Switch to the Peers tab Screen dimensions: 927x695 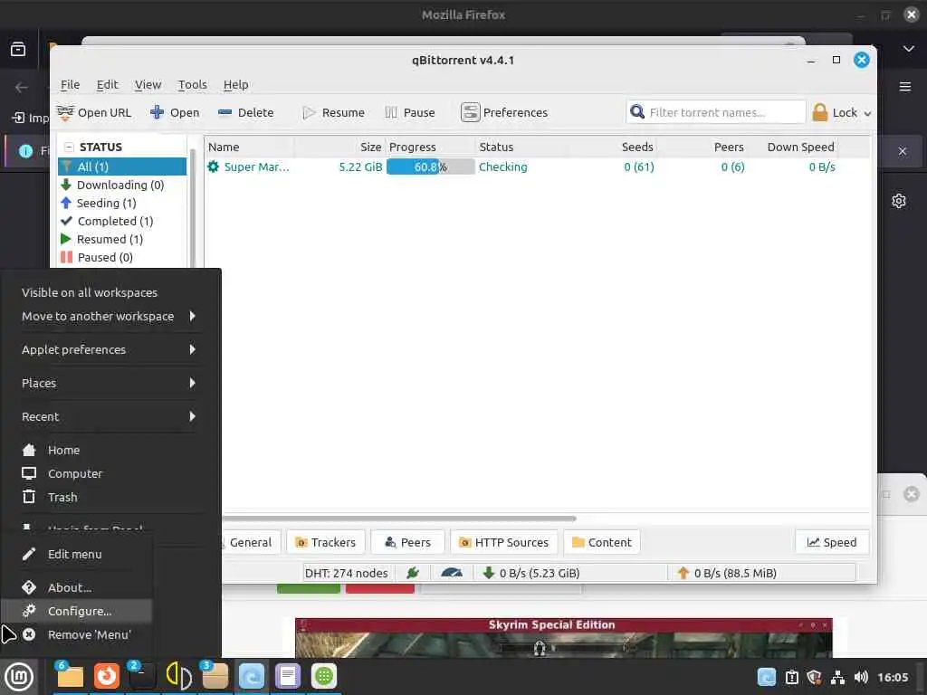[407, 543]
